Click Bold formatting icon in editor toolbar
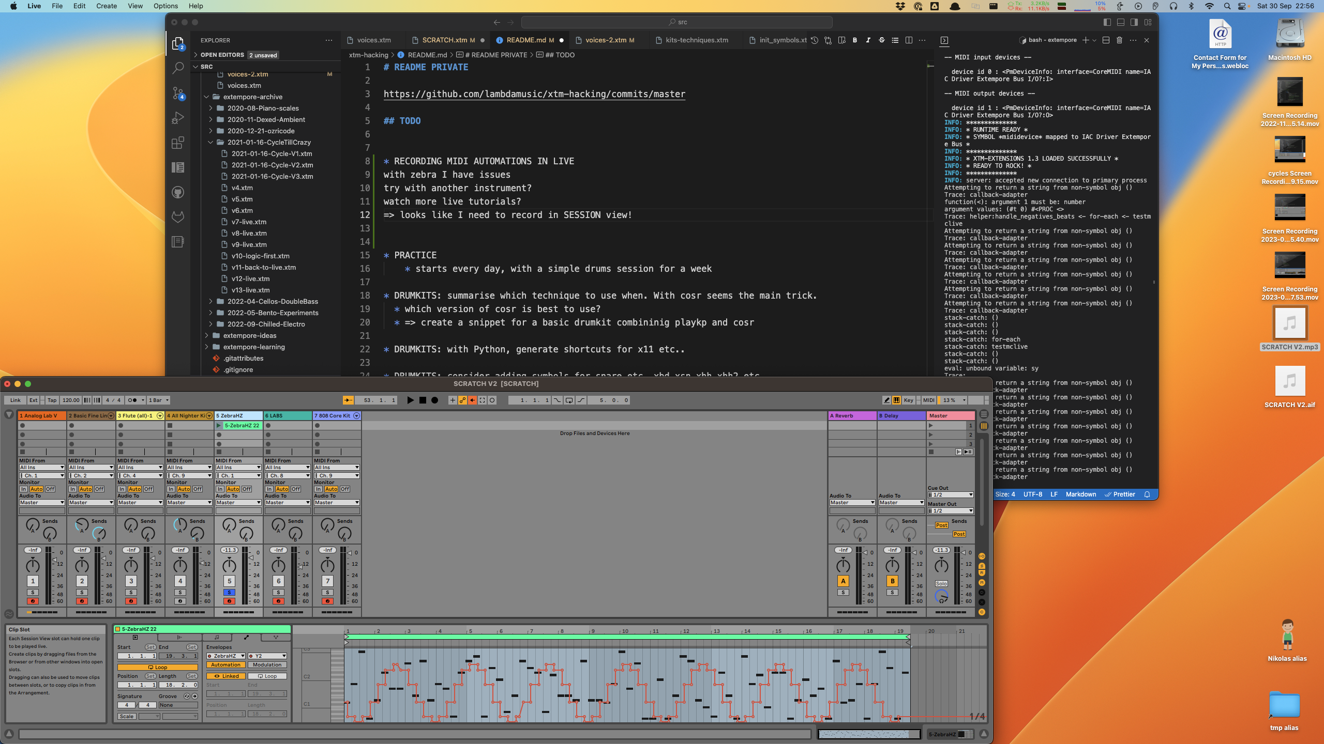 point(854,40)
